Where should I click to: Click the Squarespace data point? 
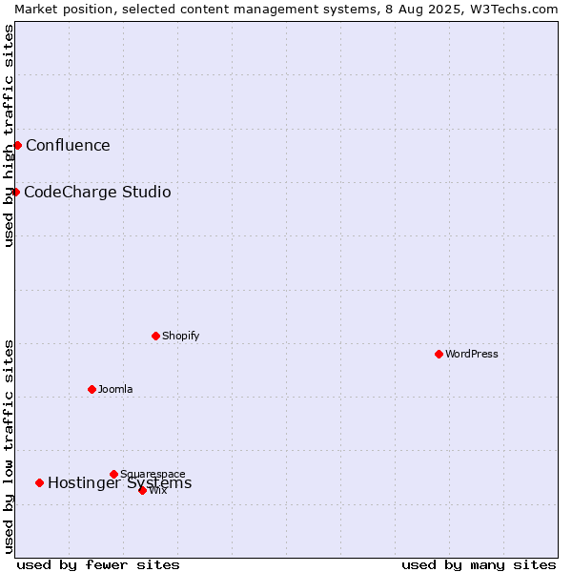click(113, 474)
